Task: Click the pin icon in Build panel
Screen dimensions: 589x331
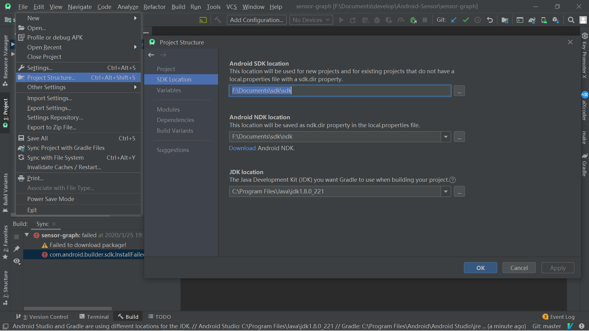Action: point(17,249)
